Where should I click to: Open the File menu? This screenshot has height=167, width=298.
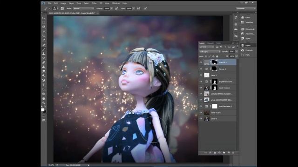tap(50, 3)
